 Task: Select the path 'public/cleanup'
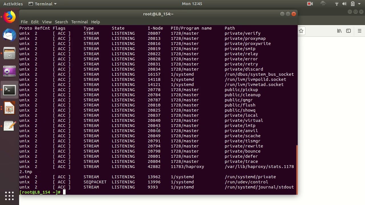click(x=243, y=95)
